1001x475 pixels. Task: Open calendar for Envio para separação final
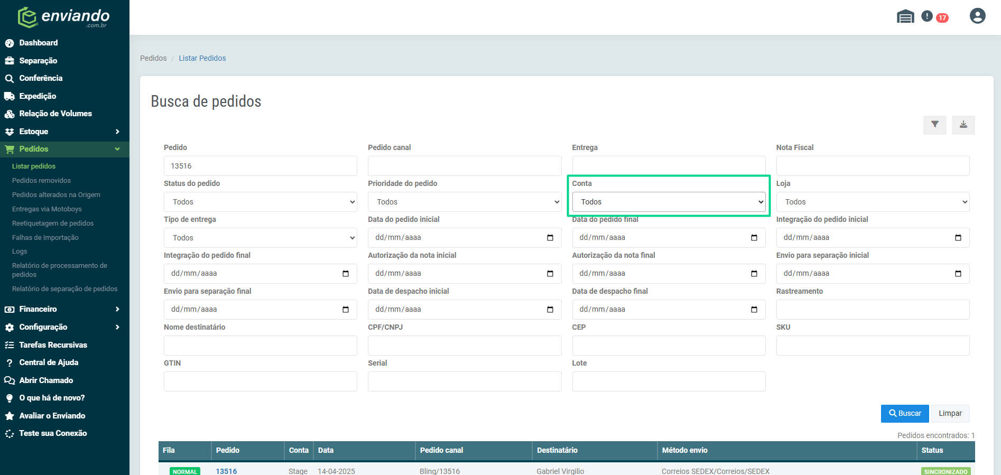[346, 310]
